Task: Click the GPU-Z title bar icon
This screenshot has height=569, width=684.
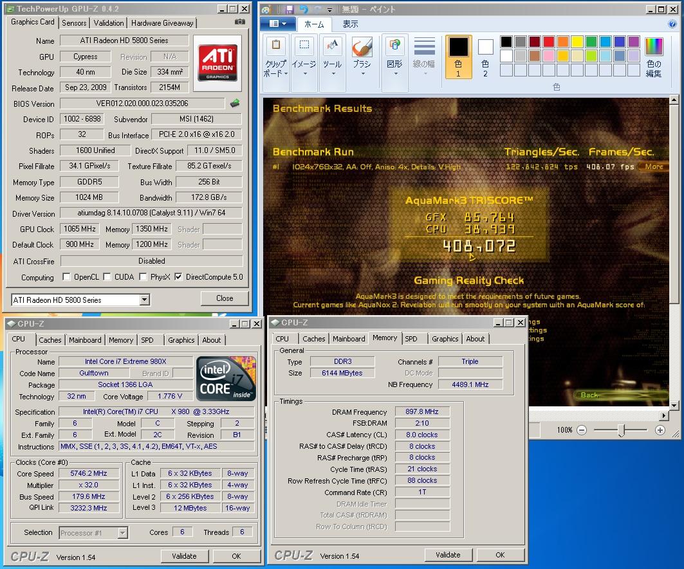Action: click(x=10, y=9)
